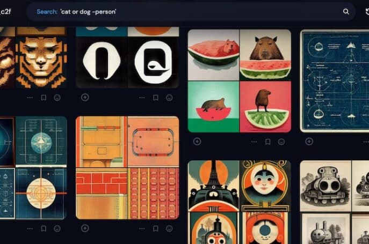
Task: Open more options for capybara watermelon set
Action: point(254,142)
